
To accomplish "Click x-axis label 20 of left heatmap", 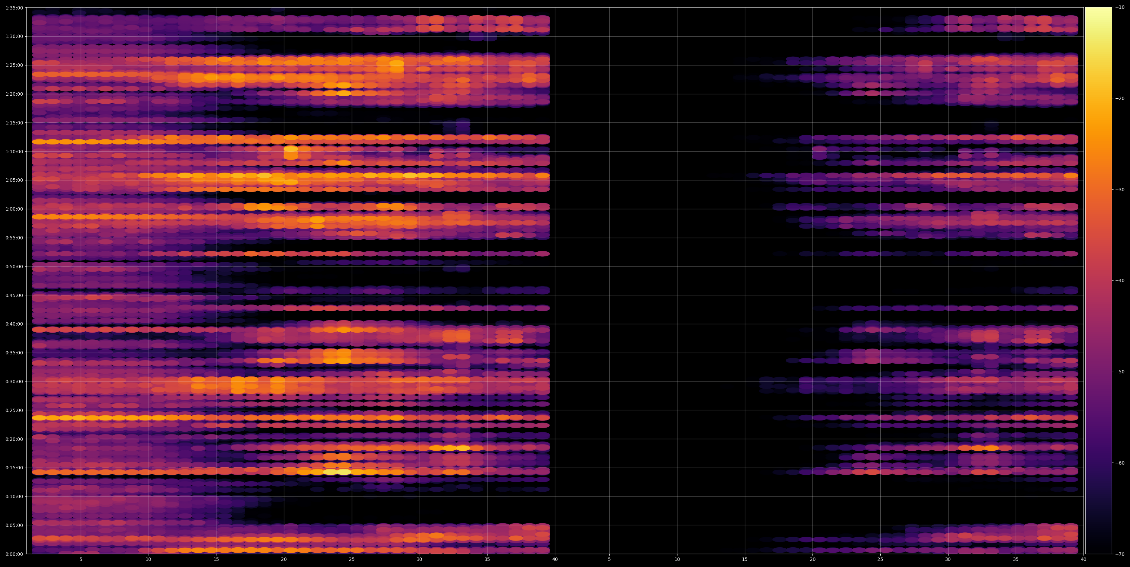I will click(284, 560).
